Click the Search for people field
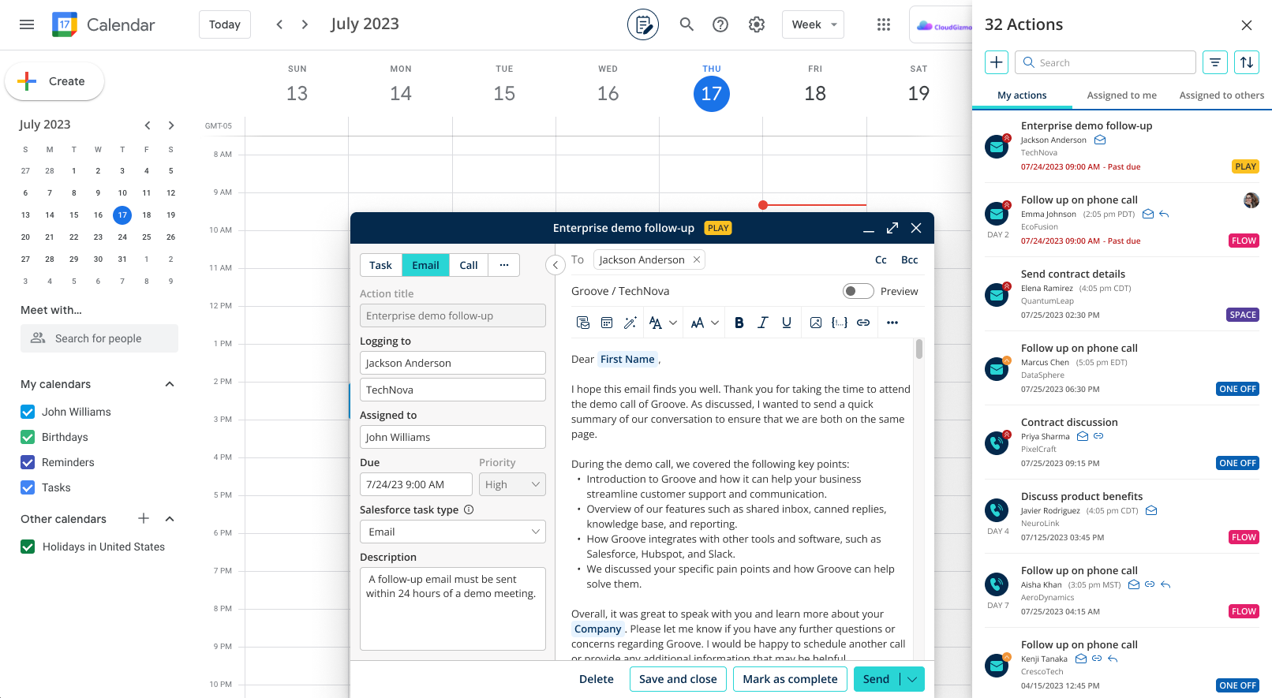1272x698 pixels. tap(99, 338)
